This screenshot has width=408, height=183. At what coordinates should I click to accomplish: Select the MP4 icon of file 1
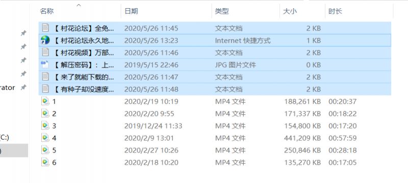point(45,101)
